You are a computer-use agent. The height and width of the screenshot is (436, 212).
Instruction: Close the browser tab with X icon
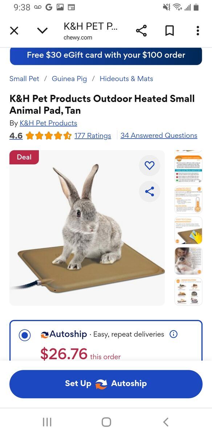click(14, 31)
